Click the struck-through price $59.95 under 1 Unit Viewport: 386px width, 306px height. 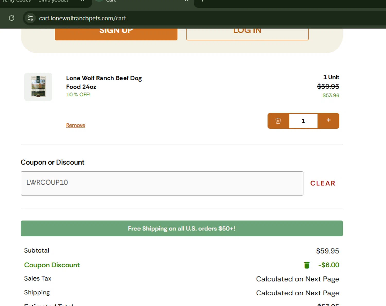(328, 86)
